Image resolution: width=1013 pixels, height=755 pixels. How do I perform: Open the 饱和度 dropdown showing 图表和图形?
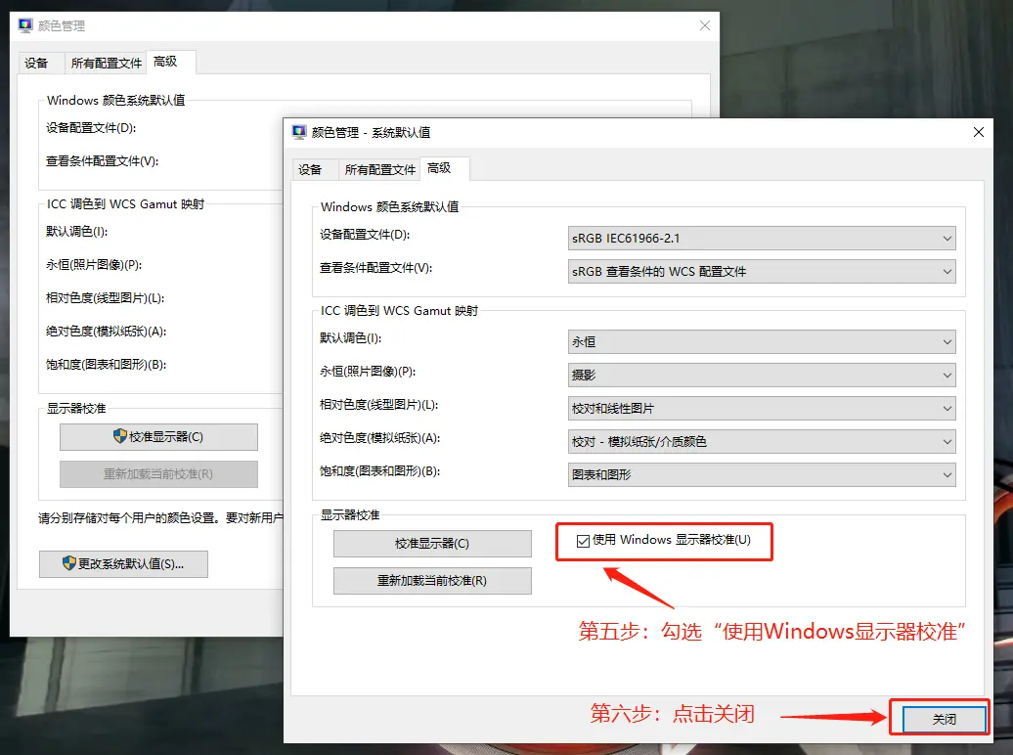762,475
